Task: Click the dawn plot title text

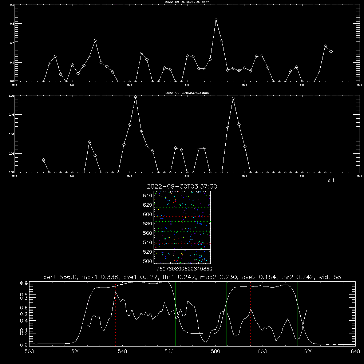Action: [187, 2]
